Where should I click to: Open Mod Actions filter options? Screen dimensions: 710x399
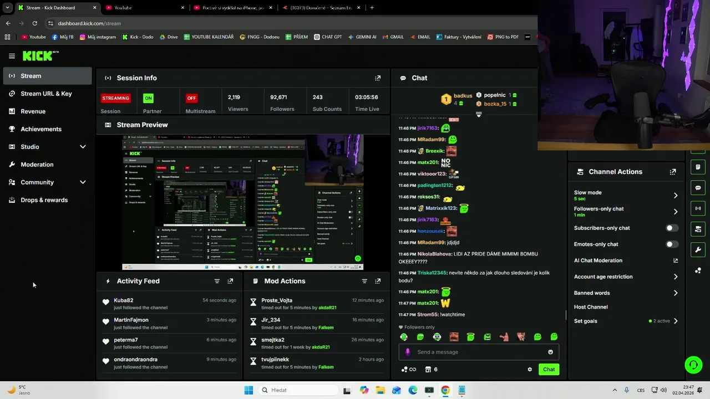(364, 281)
